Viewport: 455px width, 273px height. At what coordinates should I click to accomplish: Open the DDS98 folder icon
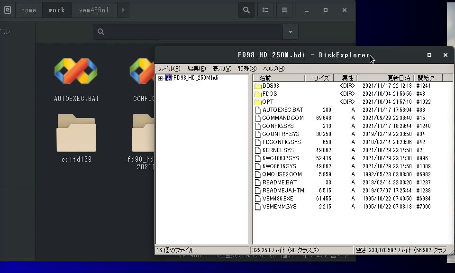click(258, 86)
